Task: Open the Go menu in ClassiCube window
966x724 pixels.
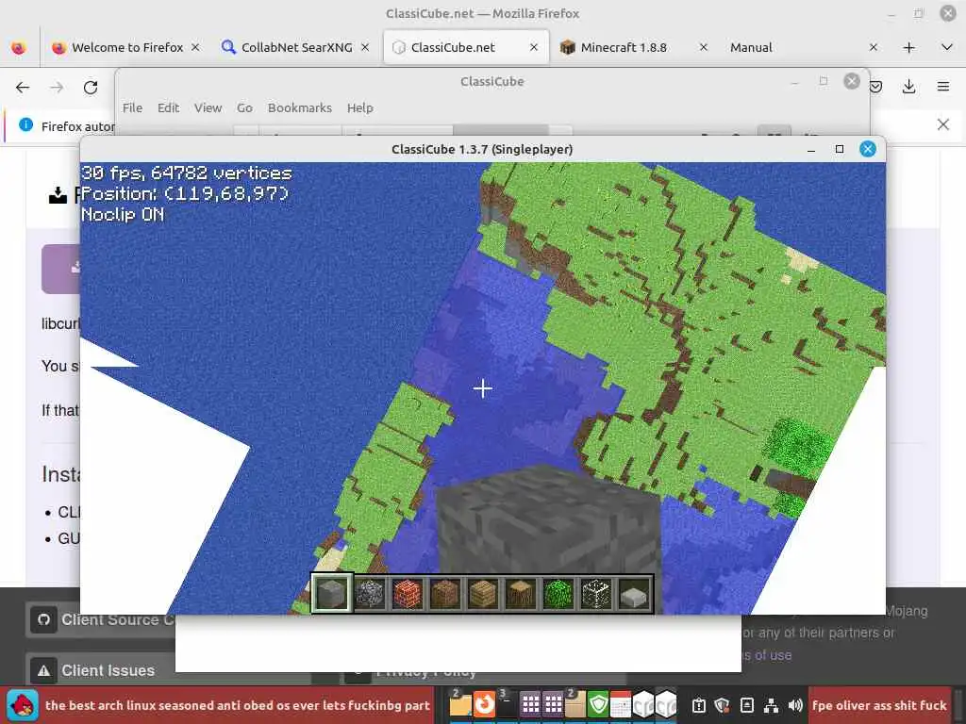Action: point(244,107)
